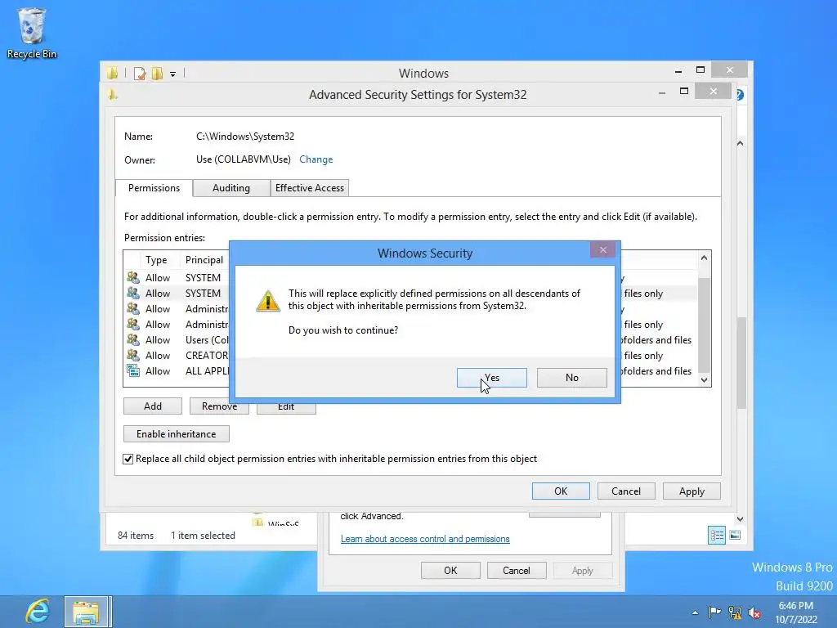Click OK in Advanced Security Settings
The width and height of the screenshot is (837, 628).
coord(561,491)
